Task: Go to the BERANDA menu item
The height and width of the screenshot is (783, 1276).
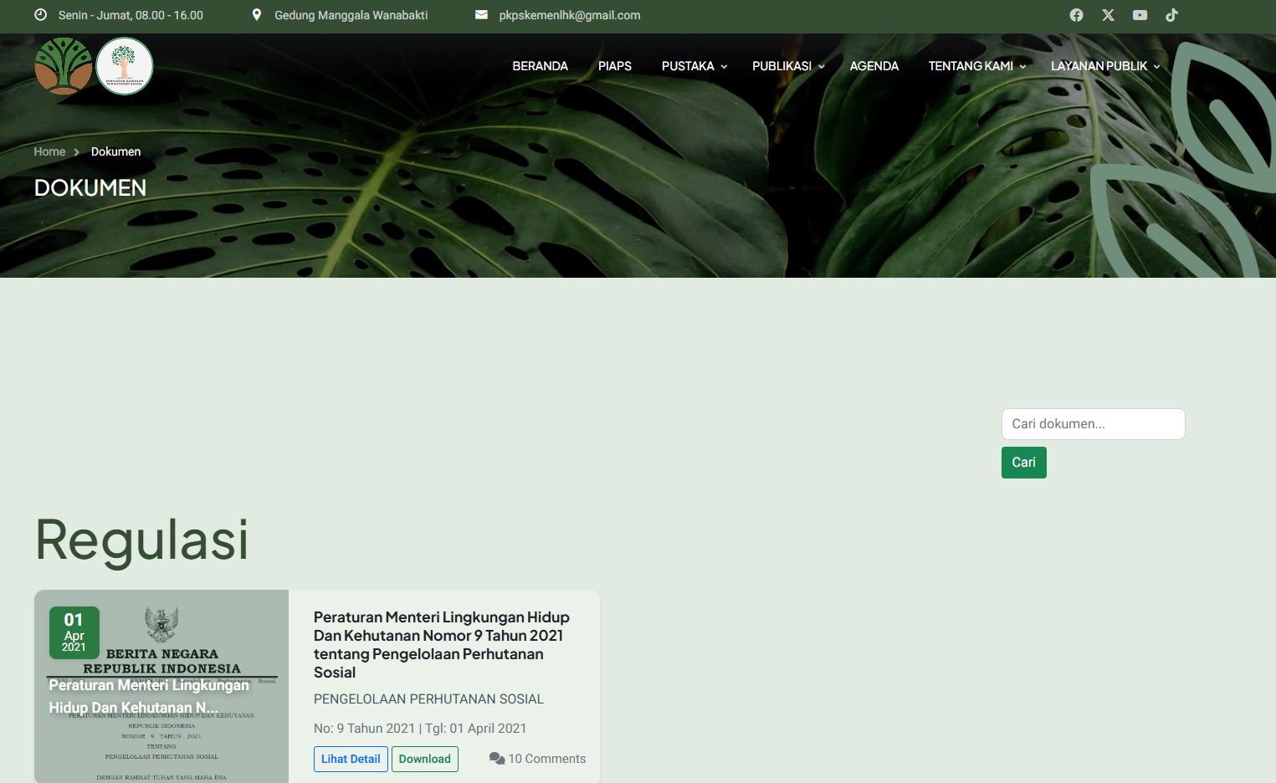Action: click(540, 66)
